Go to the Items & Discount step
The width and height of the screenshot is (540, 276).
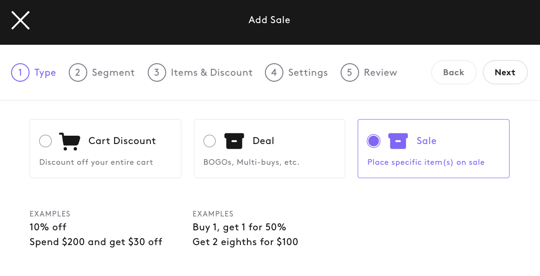tap(212, 72)
